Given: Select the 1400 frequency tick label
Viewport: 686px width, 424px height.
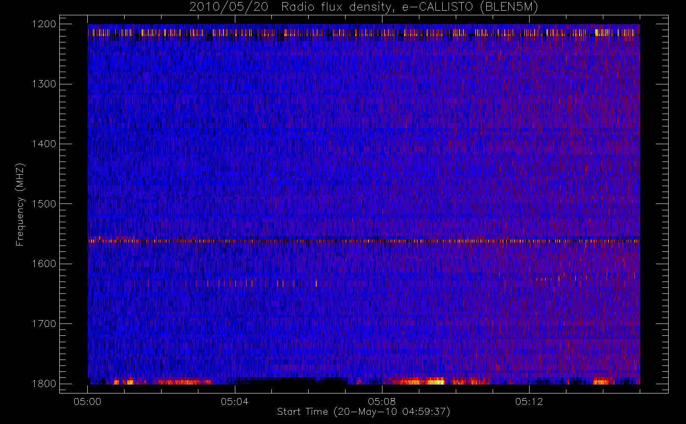Looking at the screenshot, I should 44,144.
